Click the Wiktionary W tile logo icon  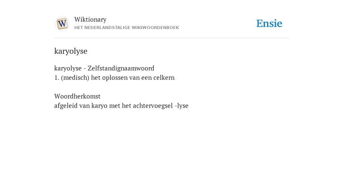(62, 24)
